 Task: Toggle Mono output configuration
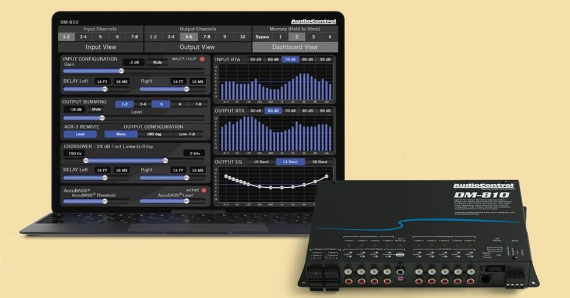121,134
